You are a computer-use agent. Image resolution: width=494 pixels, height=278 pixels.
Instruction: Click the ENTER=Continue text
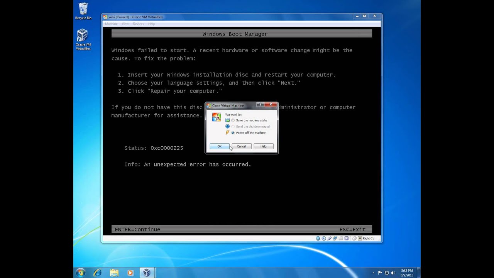click(137, 229)
